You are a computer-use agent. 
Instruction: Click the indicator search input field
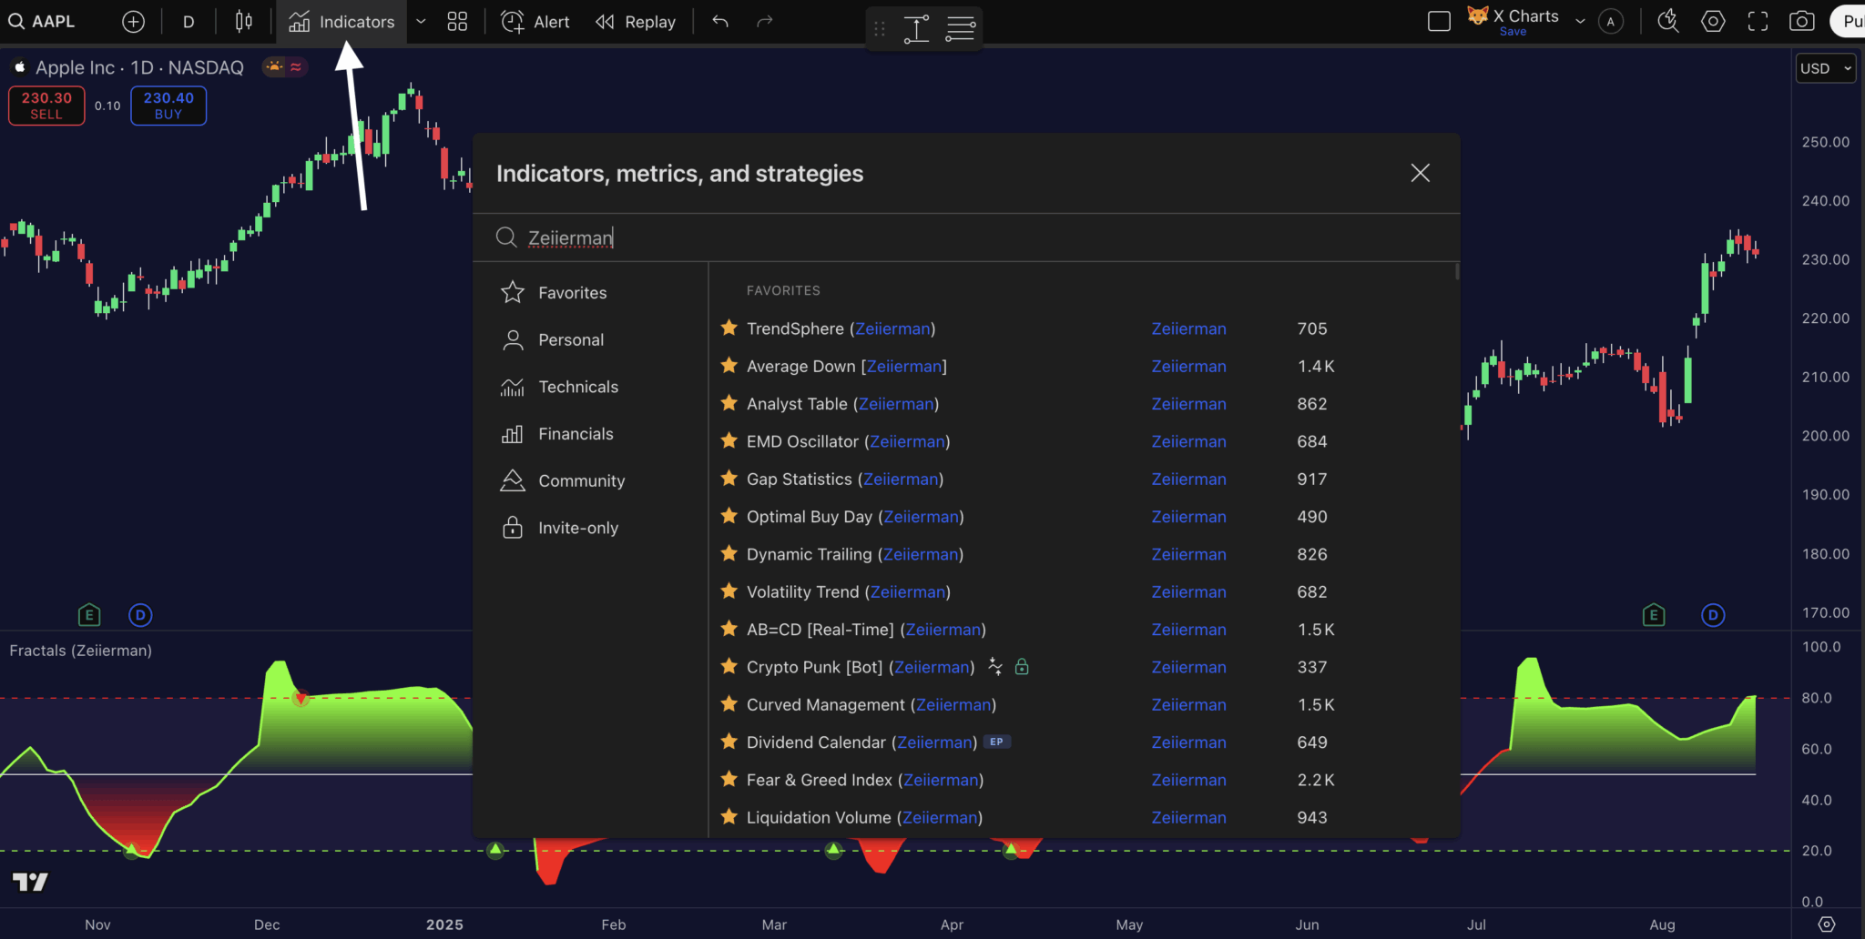[911, 237]
